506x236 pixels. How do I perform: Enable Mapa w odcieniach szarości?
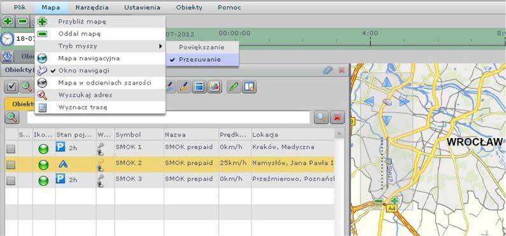pyautogui.click(x=100, y=83)
